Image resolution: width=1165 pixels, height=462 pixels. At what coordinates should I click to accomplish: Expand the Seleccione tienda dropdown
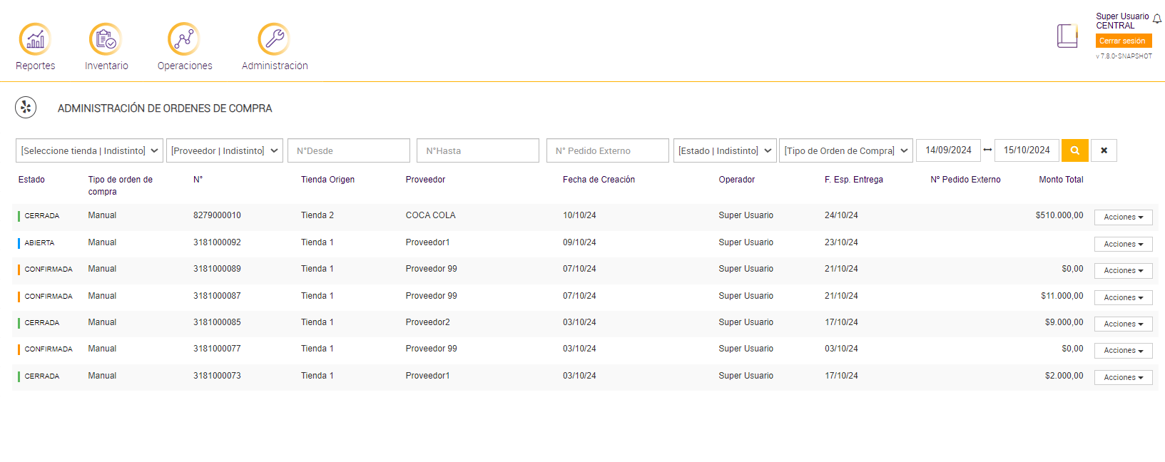click(x=89, y=150)
